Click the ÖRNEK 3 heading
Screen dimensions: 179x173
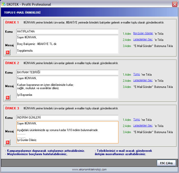(12, 108)
